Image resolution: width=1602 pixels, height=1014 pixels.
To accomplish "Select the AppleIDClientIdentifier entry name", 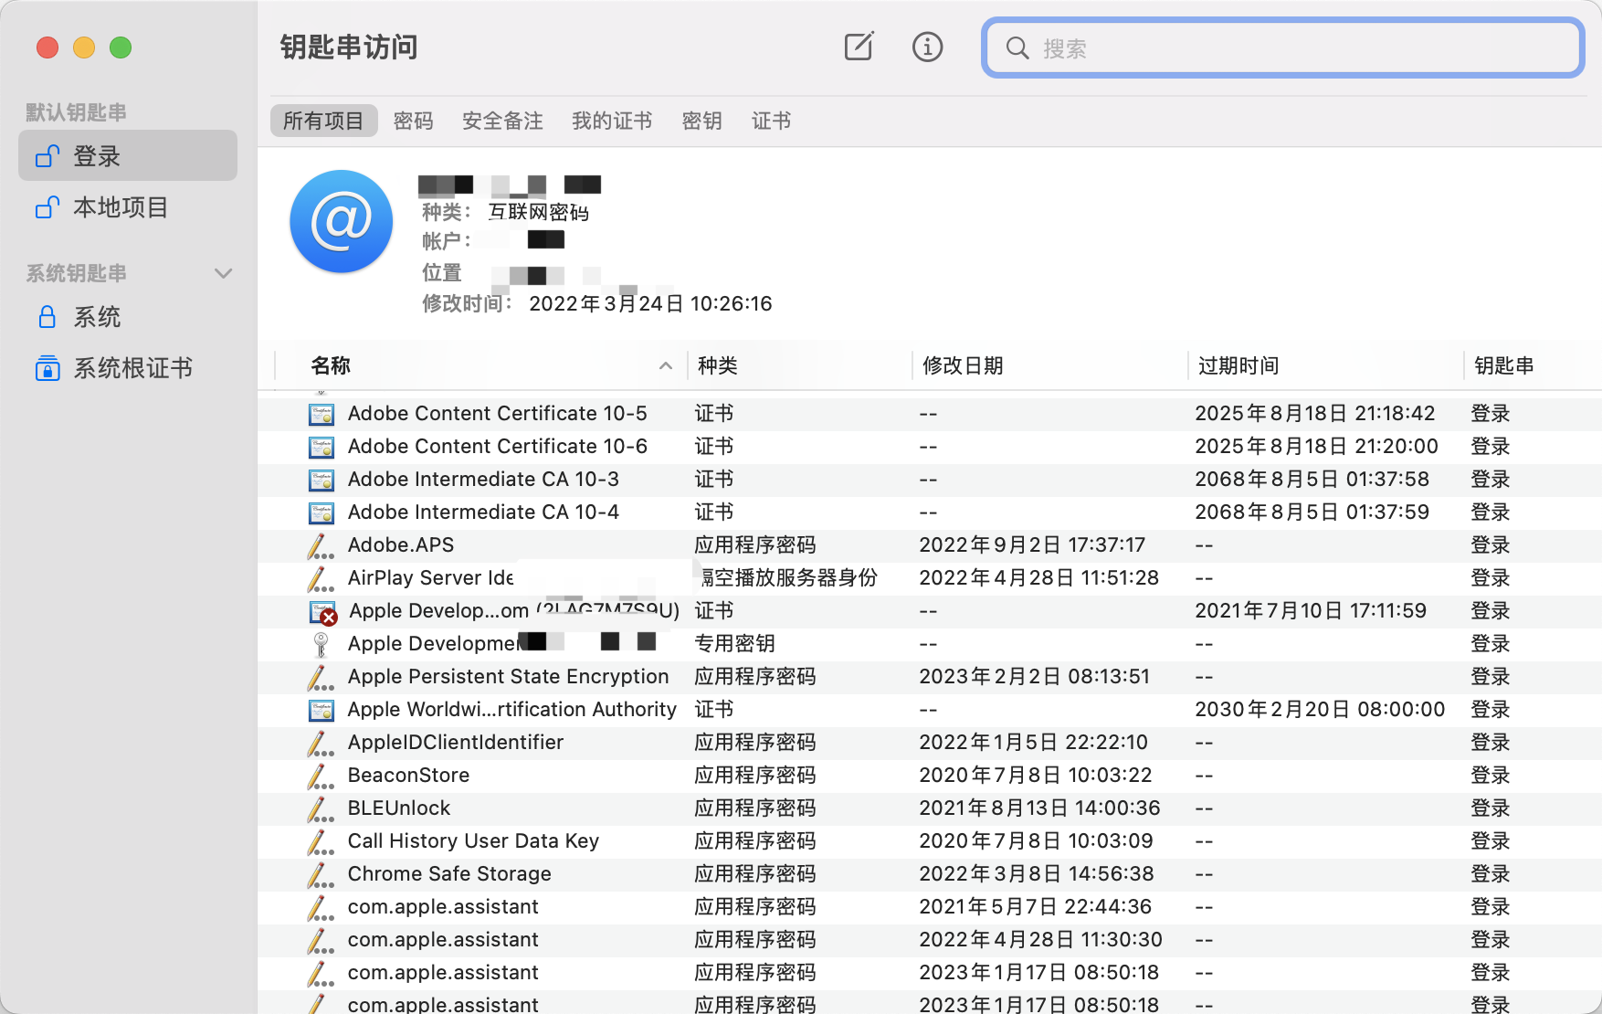I will [x=455, y=742].
